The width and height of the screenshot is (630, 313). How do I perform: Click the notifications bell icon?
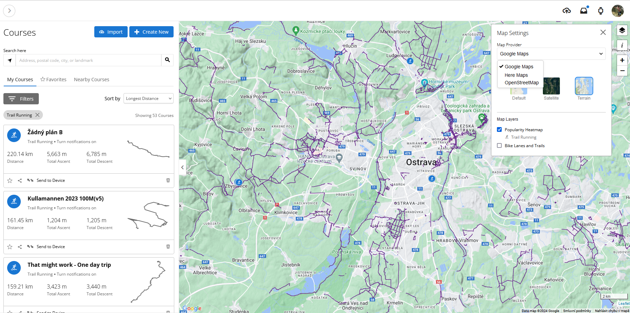(x=584, y=11)
